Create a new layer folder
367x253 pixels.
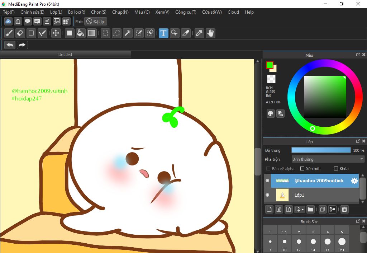pos(310,209)
